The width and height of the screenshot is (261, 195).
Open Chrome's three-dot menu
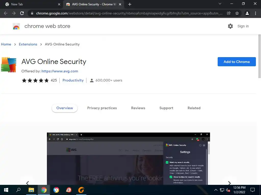click(255, 13)
